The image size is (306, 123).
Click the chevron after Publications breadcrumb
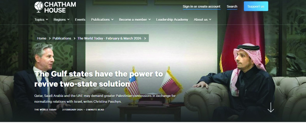tap(74, 38)
